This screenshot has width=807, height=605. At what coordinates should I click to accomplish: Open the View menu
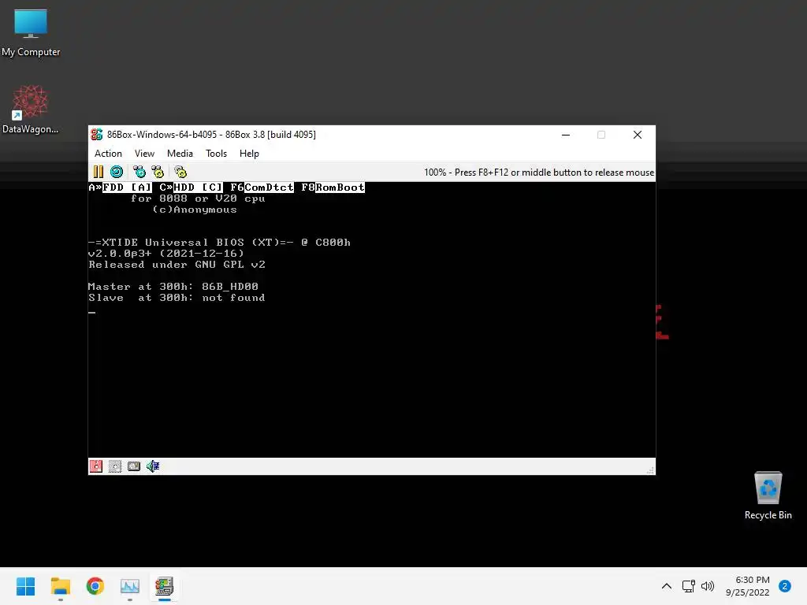click(x=145, y=154)
